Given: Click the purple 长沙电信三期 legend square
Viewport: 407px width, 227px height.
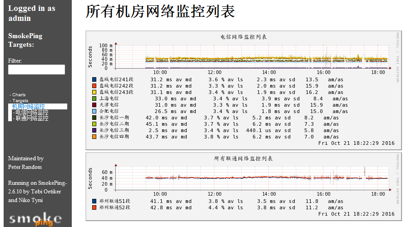Looking at the screenshot, I should [94, 130].
